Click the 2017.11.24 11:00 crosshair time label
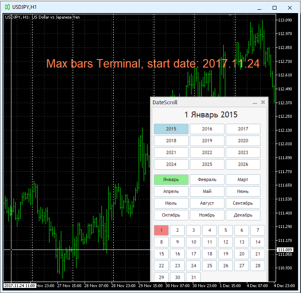 [19, 285]
